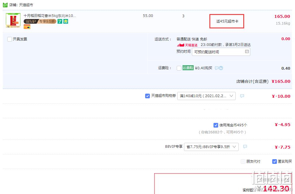Open the comment icon beside 运费险

tap(216, 68)
